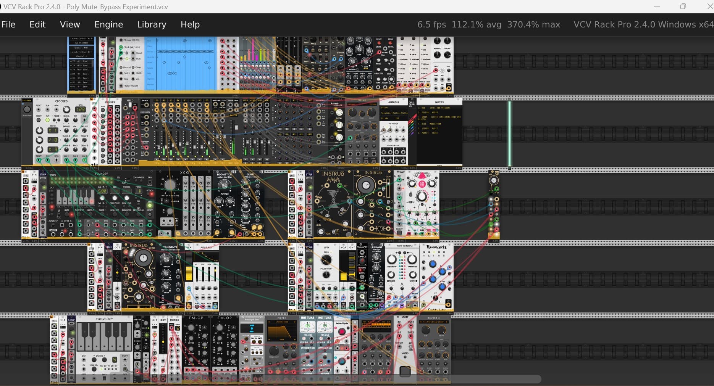Image resolution: width=714 pixels, height=386 pixels.
Task: Click the DRIVE knob on Tangents filter
Action: click(x=166, y=286)
